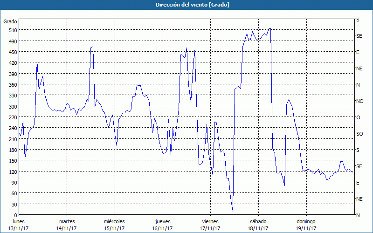
Task: Click the 'Grado' axis unit label
Action: (x=10, y=21)
